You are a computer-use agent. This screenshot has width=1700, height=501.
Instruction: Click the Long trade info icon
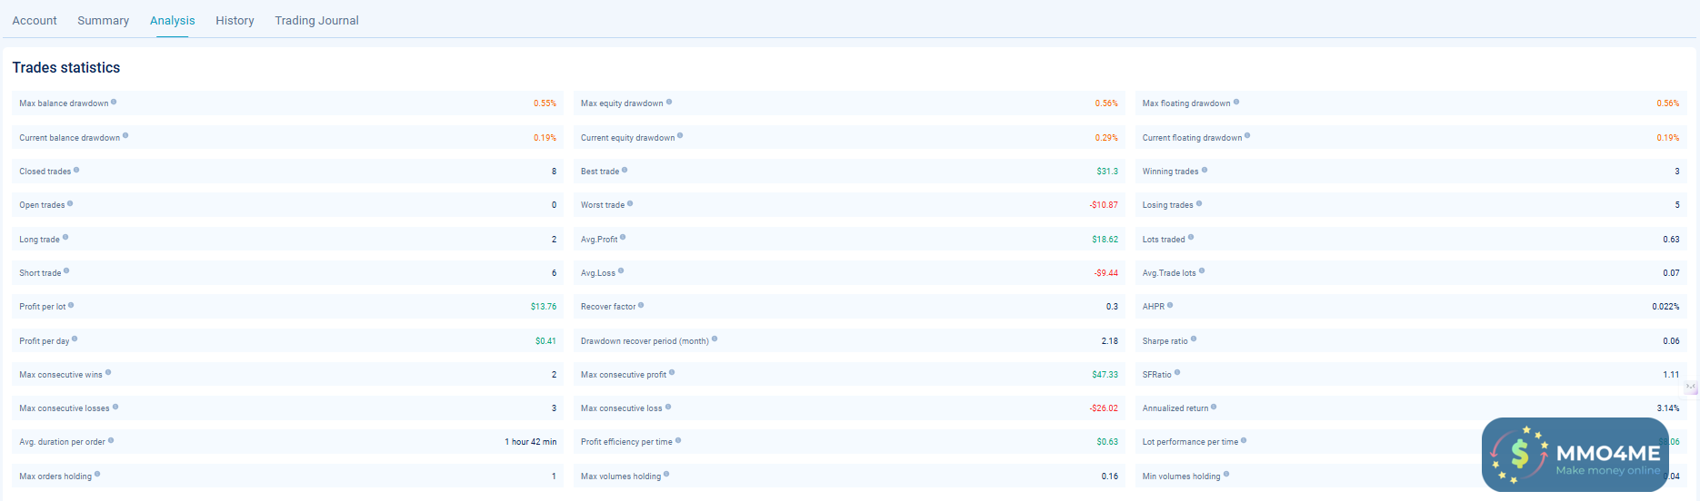(x=65, y=238)
